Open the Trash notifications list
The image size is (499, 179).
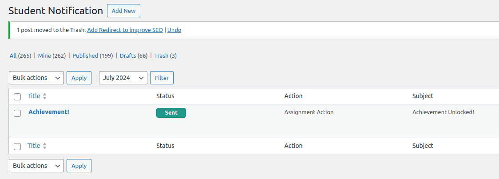pyautogui.click(x=161, y=56)
